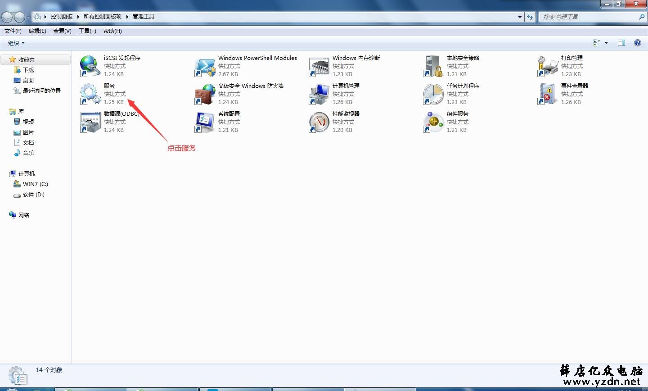Select WIN7 (C:) drive

pyautogui.click(x=36, y=184)
